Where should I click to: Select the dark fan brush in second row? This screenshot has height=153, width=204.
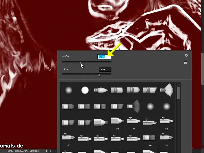133,106
